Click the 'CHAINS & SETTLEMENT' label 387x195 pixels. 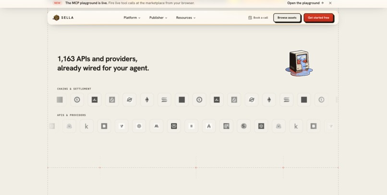click(x=74, y=89)
